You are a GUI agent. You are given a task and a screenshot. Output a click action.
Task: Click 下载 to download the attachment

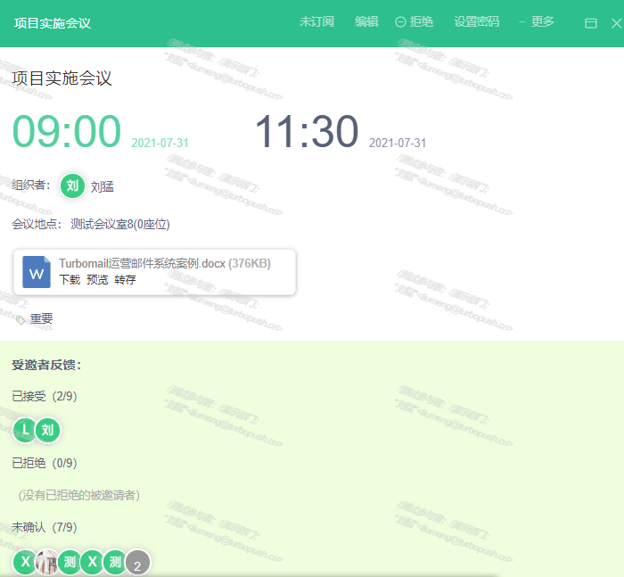[x=70, y=280]
